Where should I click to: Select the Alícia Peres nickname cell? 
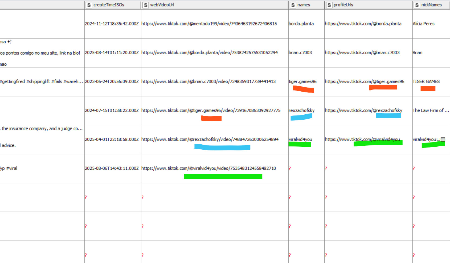tap(423, 24)
